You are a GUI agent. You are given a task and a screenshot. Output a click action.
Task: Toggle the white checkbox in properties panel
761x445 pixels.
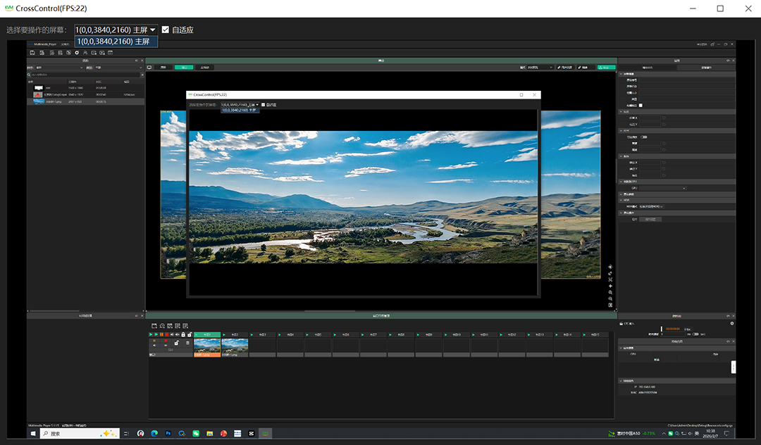tap(641, 106)
